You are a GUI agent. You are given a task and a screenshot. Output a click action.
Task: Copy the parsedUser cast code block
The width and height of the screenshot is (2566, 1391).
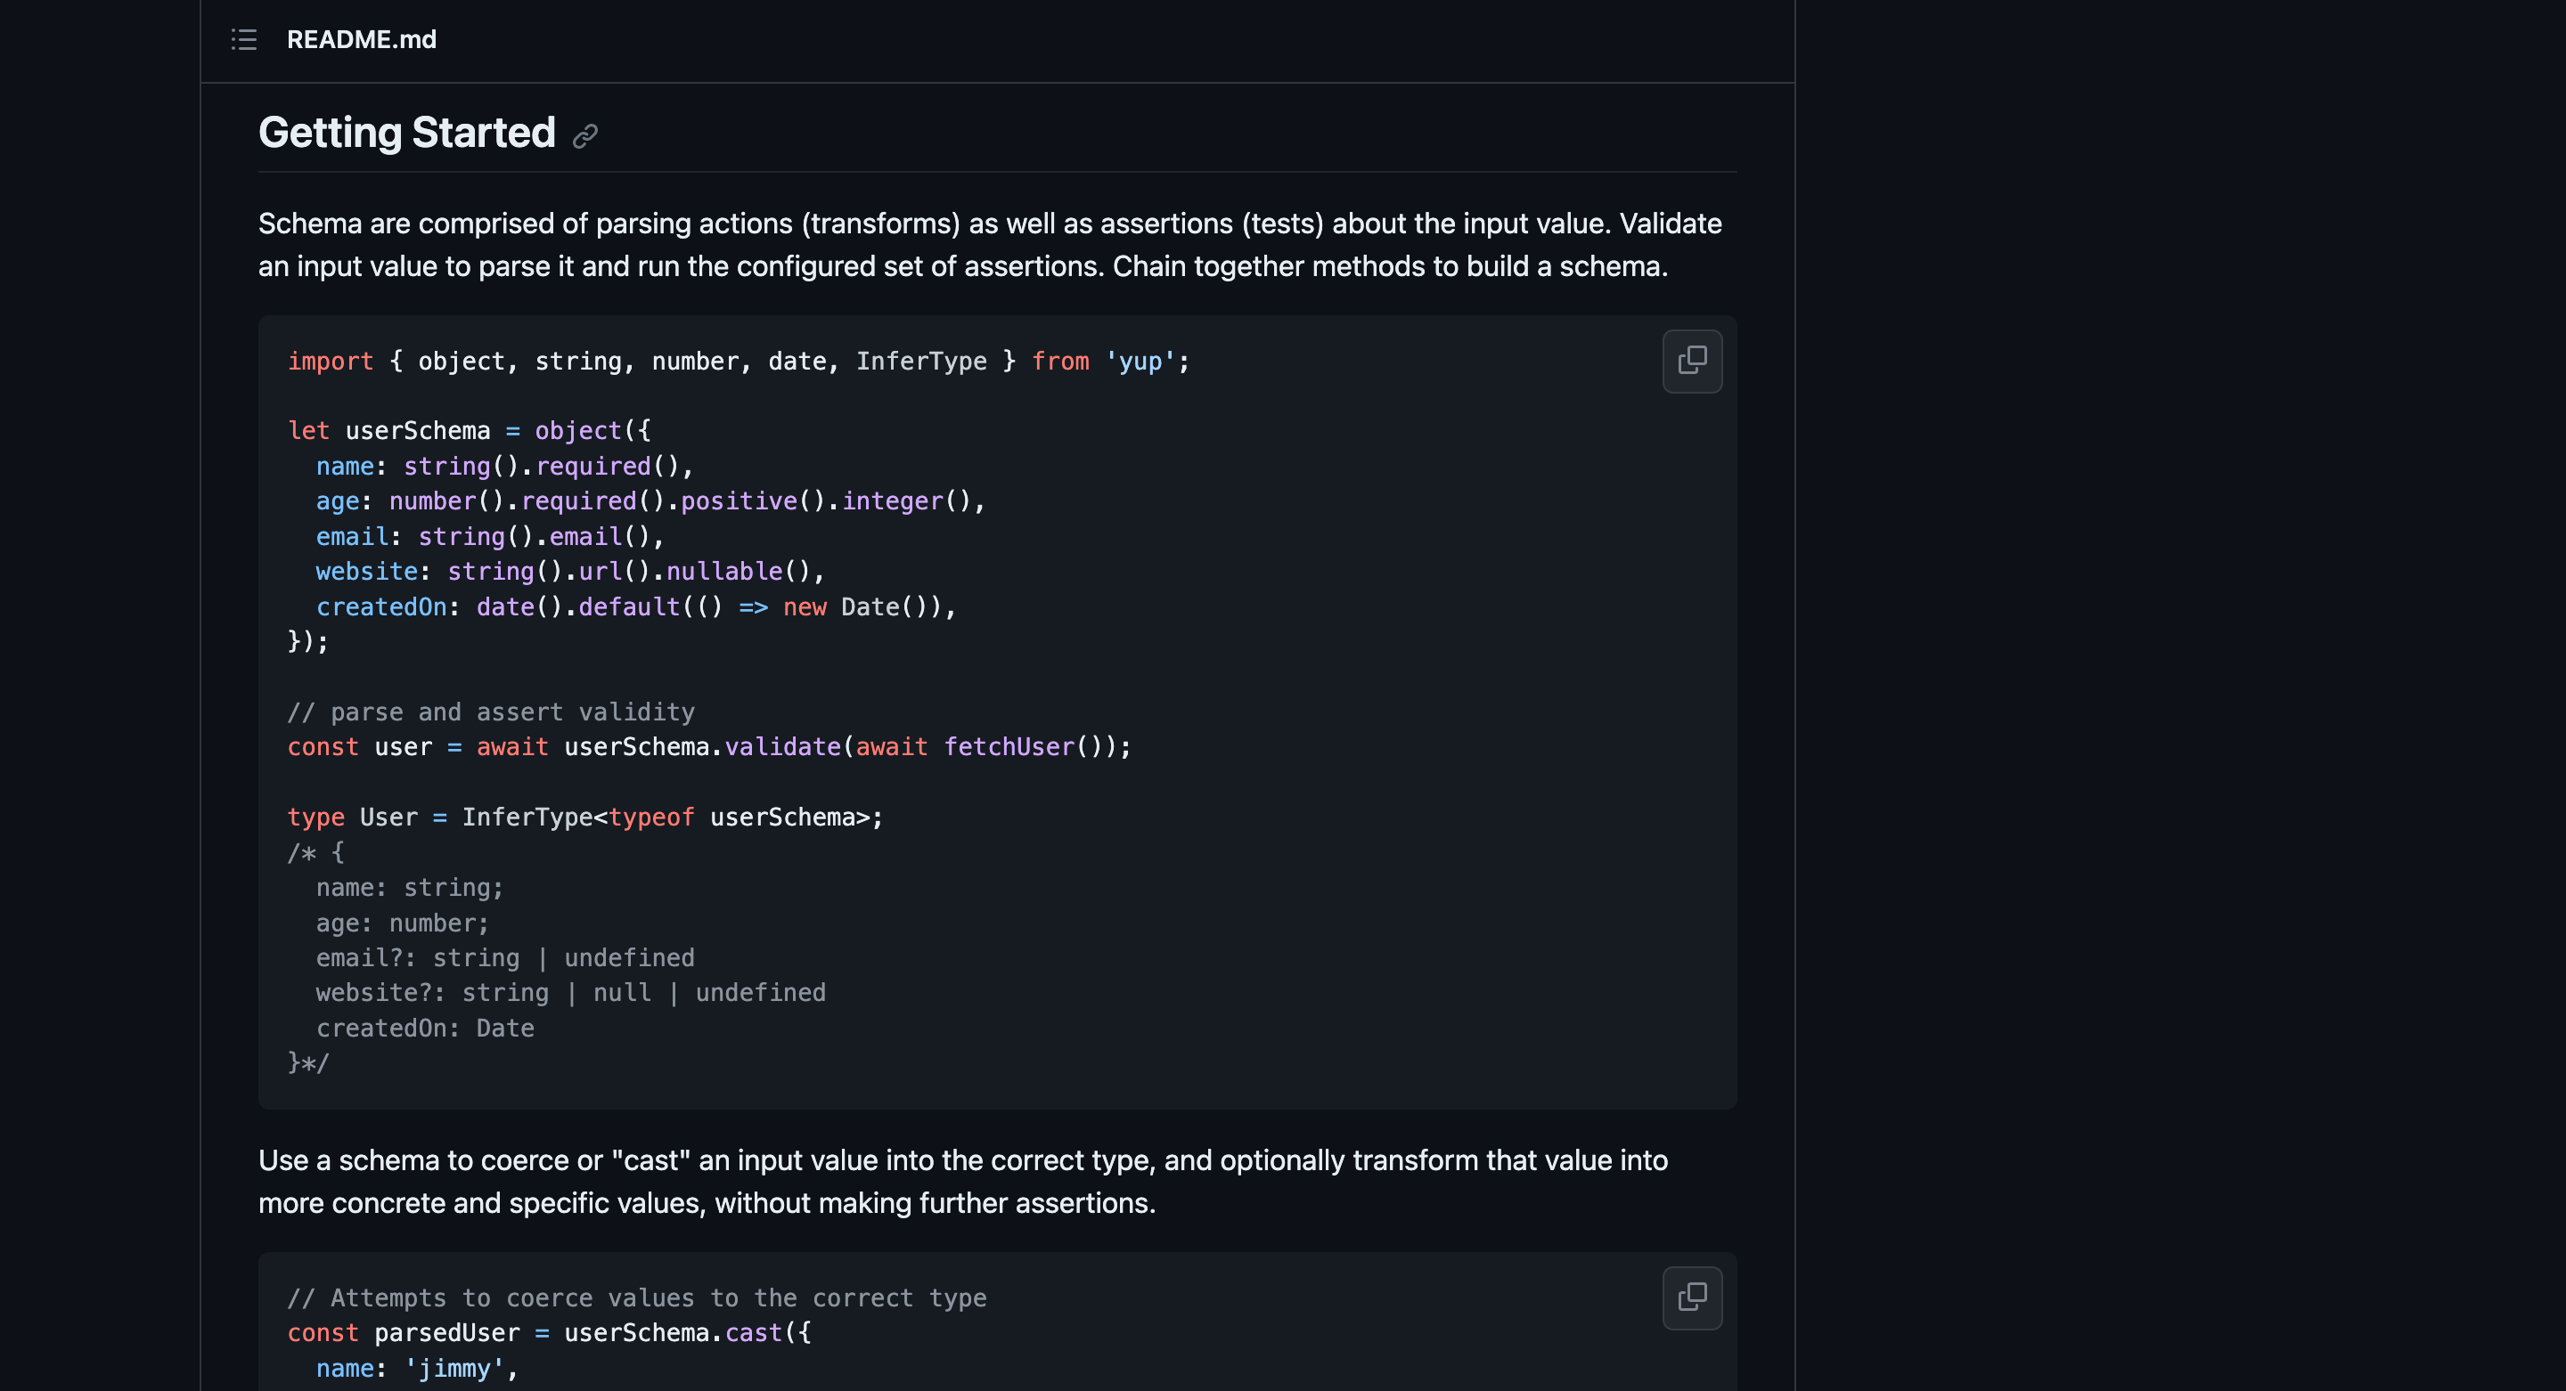1691,1297
